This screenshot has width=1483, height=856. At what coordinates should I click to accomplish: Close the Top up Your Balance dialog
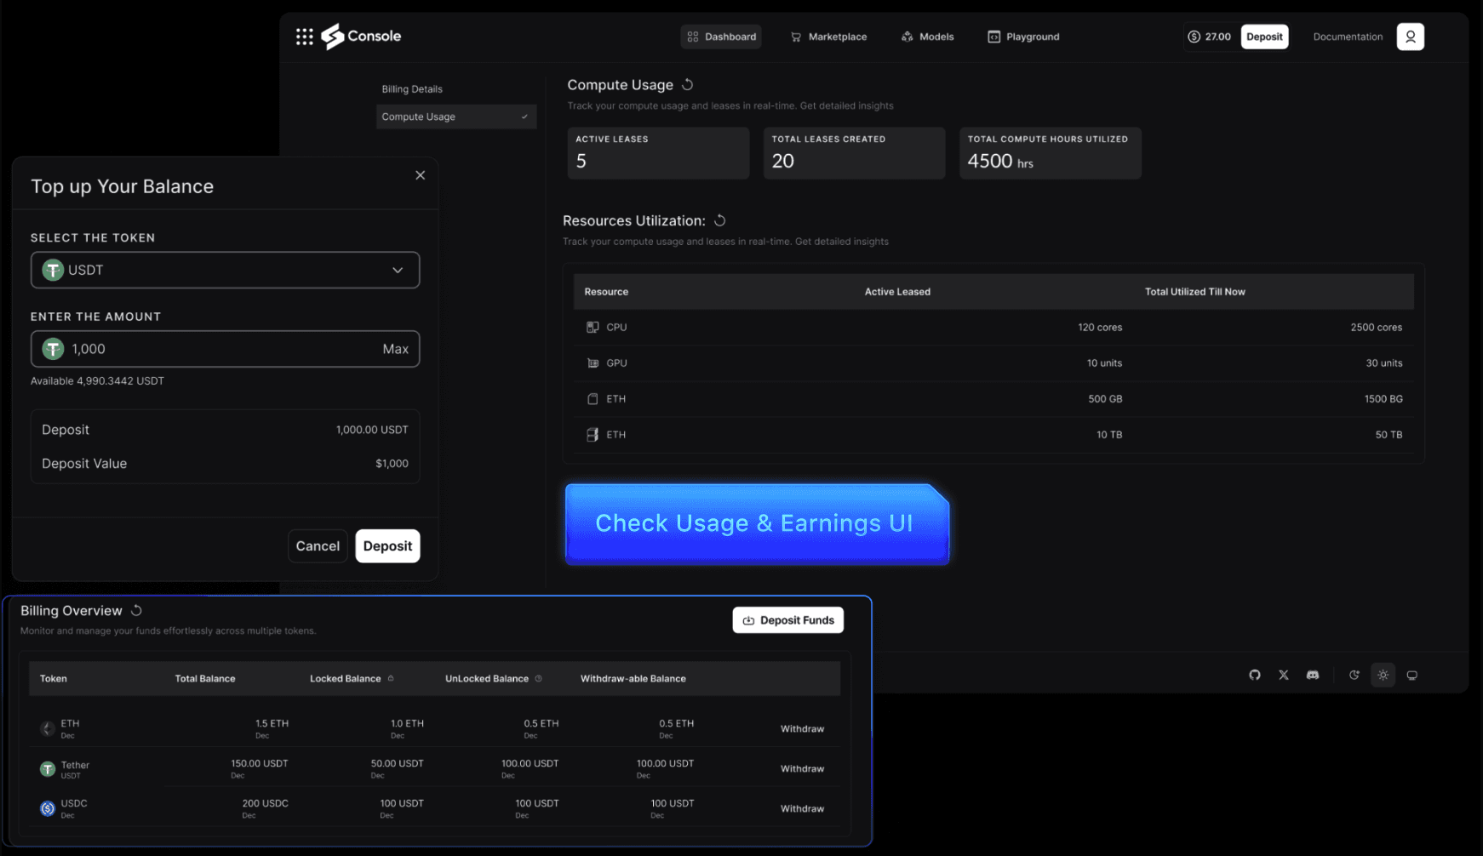pos(420,175)
